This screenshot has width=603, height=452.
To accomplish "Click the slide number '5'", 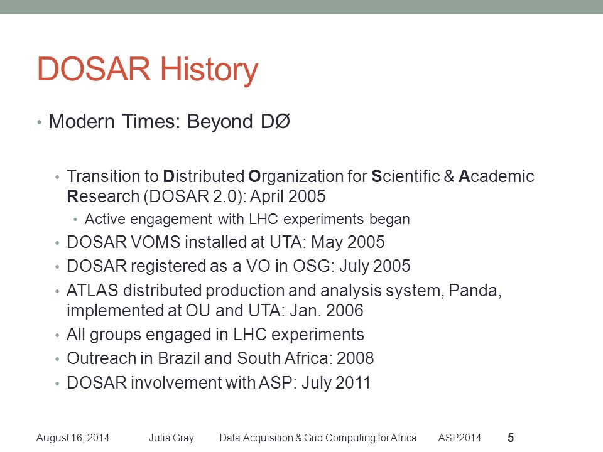I will (511, 438).
